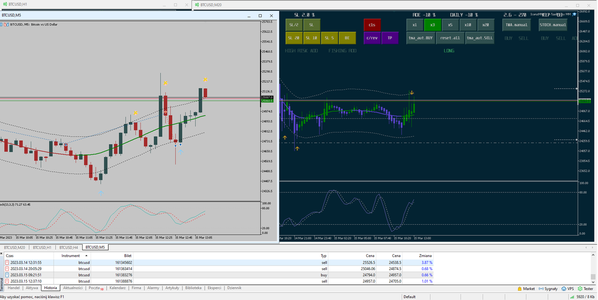Open the Kalendarz terminal tab

pyautogui.click(x=118, y=288)
